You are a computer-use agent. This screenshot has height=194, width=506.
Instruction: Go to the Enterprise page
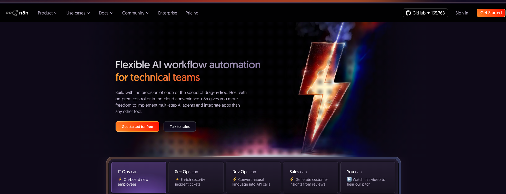[x=168, y=13]
